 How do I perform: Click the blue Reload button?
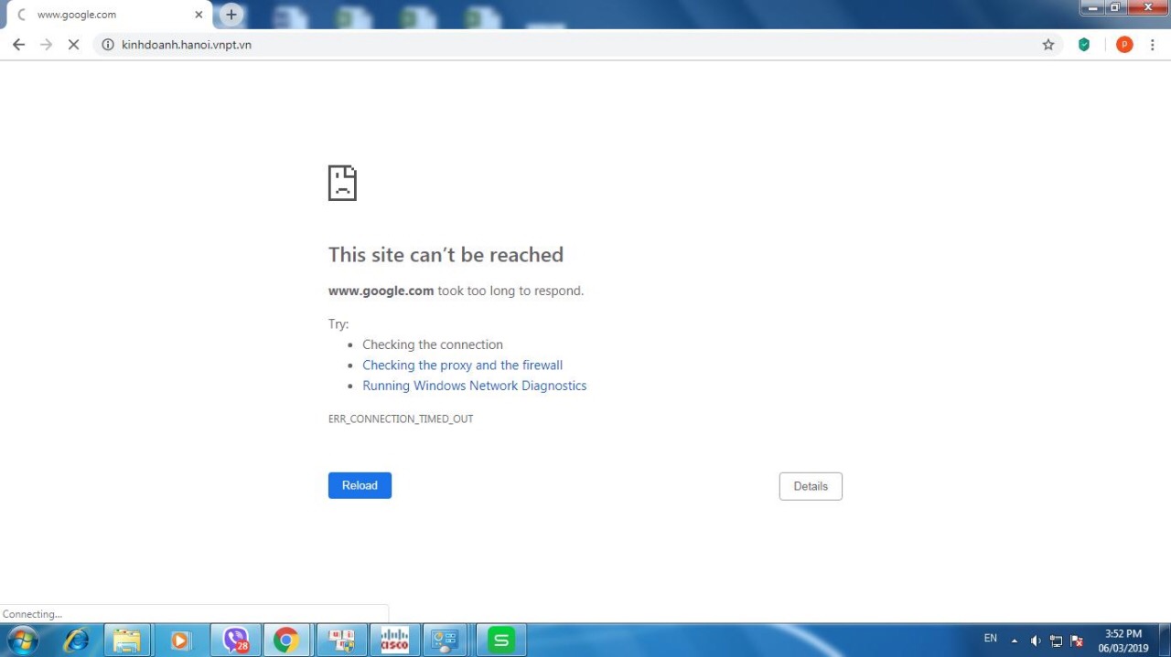(360, 485)
